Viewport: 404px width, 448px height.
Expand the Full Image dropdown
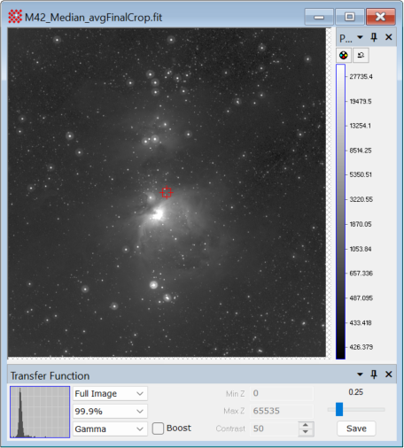pos(110,393)
